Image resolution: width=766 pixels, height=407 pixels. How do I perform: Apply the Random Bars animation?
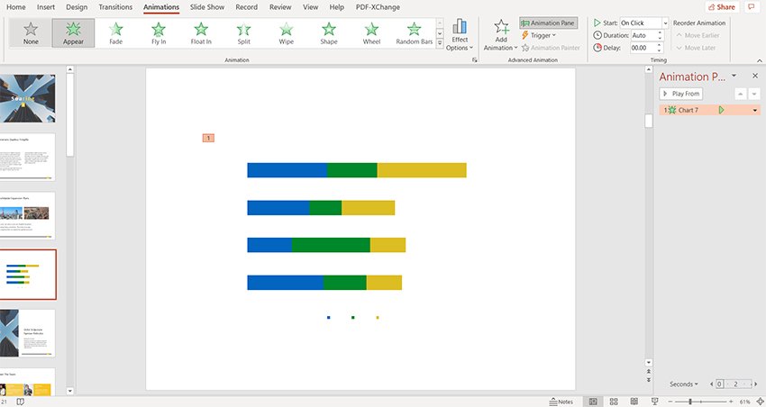[x=415, y=33]
